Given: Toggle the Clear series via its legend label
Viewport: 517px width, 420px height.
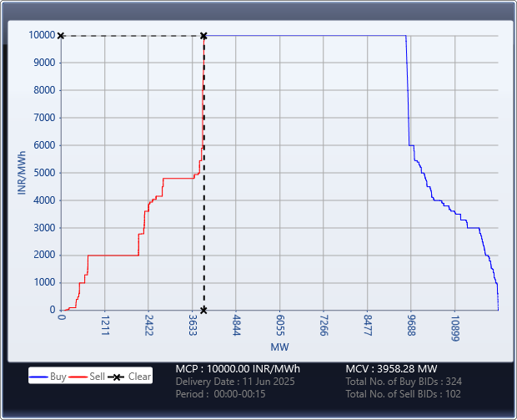Looking at the screenshot, I should (x=139, y=377).
